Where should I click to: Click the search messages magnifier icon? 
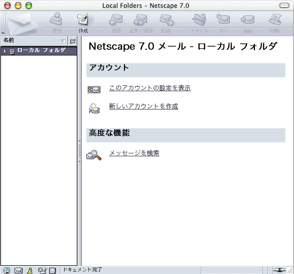(94, 155)
